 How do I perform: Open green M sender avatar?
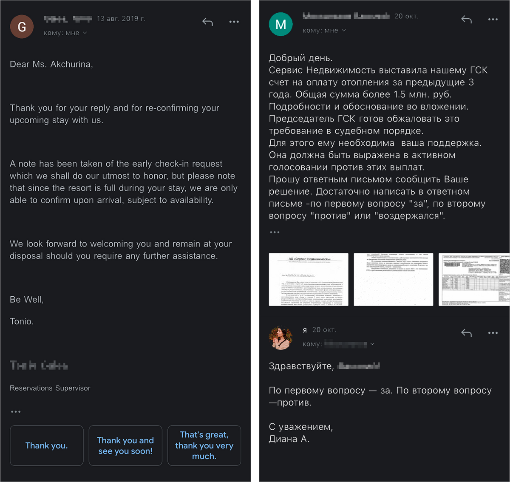[x=280, y=24]
